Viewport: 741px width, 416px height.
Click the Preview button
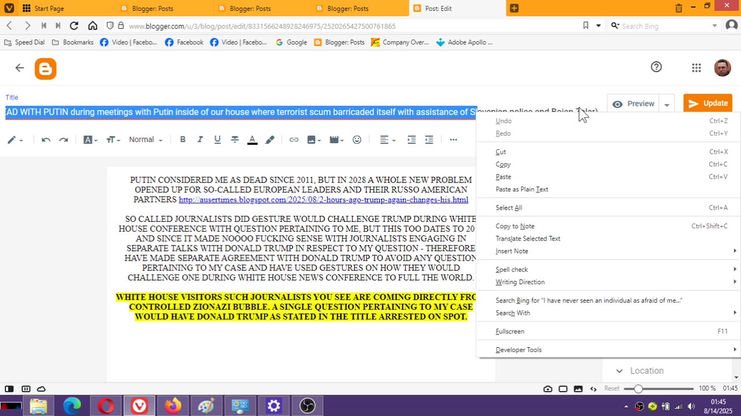click(x=634, y=104)
